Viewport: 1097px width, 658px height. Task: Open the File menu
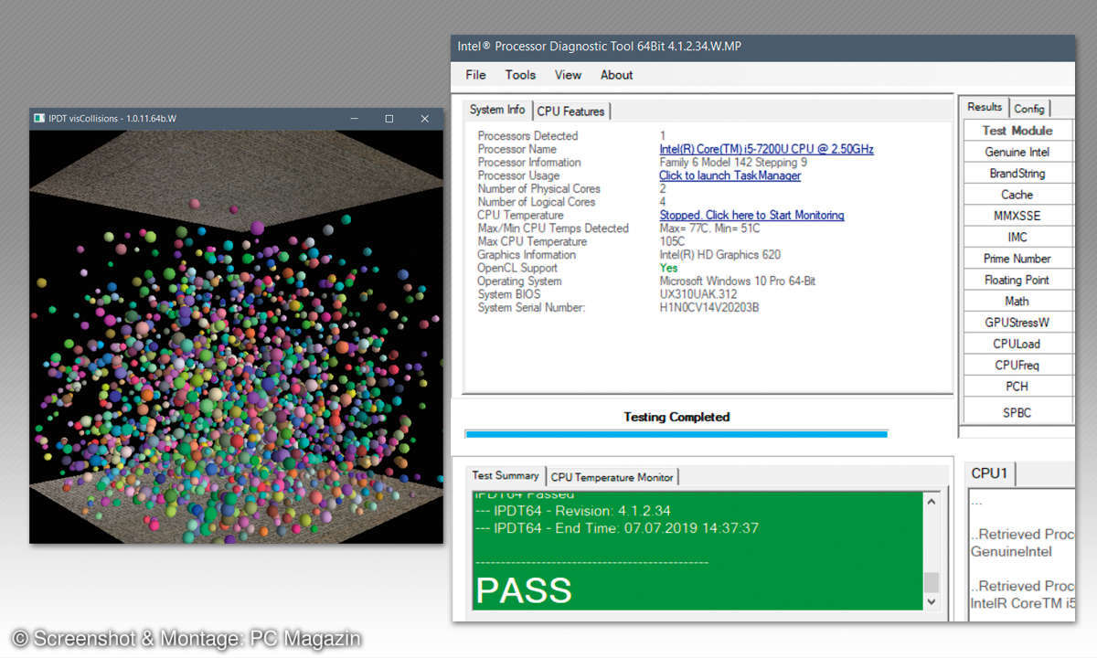click(x=475, y=75)
